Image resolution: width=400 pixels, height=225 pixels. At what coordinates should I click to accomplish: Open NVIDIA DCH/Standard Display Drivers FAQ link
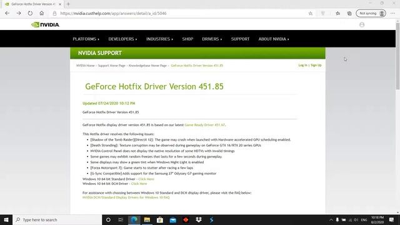point(126,197)
